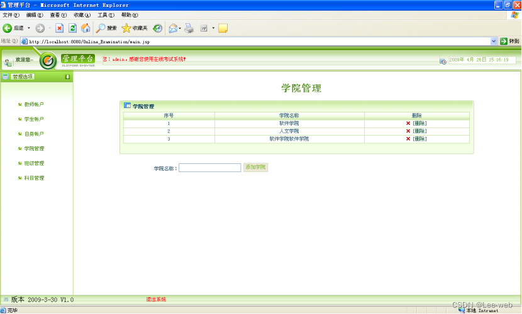This screenshot has width=522, height=314.
Task: Click the Mail envelope icon
Action: tap(173, 28)
